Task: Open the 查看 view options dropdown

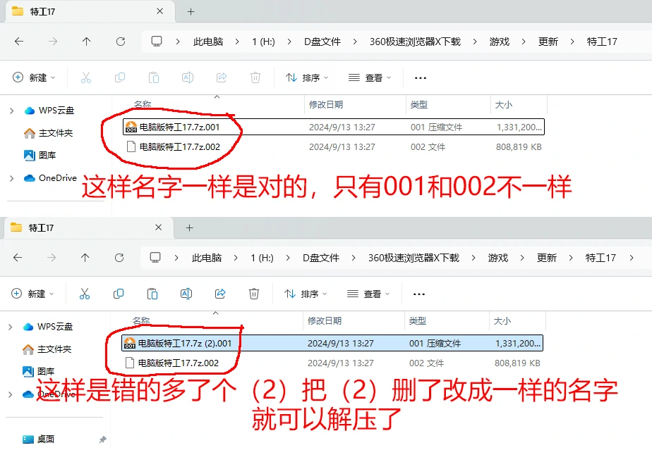Action: click(370, 77)
